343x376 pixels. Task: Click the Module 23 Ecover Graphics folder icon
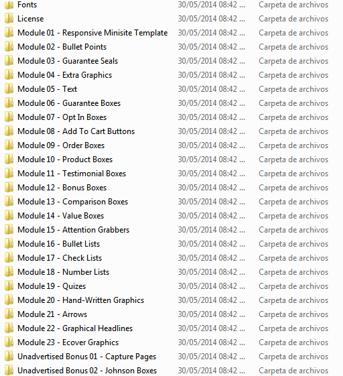(x=9, y=342)
